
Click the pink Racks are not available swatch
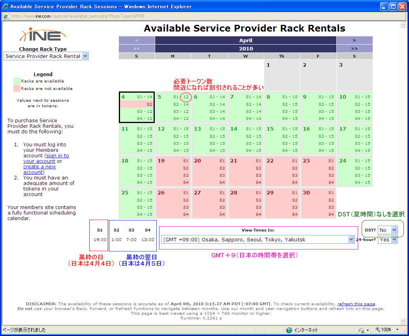(x=17, y=88)
